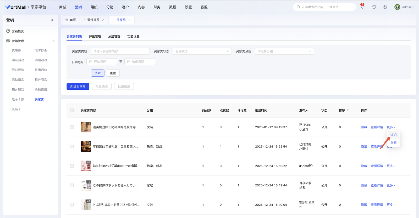Click the 重置 button
This screenshot has height=218, width=419.
point(113,73)
